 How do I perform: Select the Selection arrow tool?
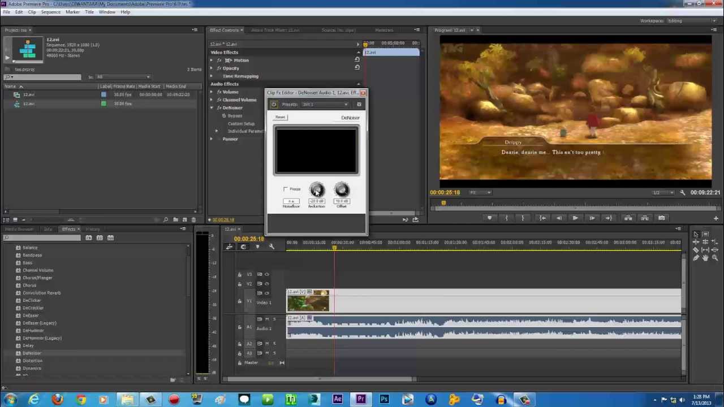[x=696, y=234]
